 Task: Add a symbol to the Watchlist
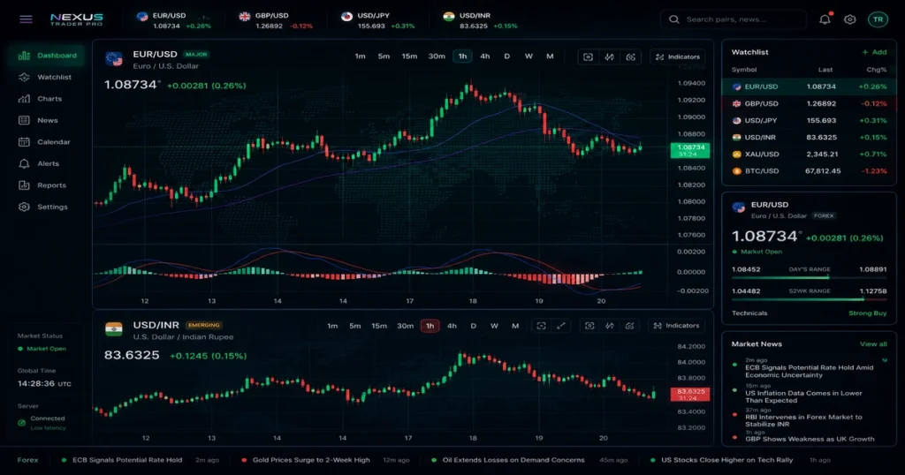point(874,52)
